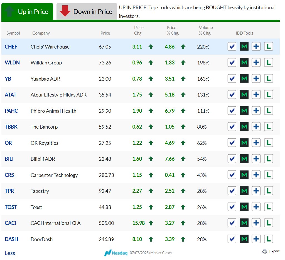Open CRS symbol link
This screenshot has height=260, width=285.
click(9, 175)
